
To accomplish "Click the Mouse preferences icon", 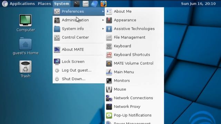I will [109, 90].
